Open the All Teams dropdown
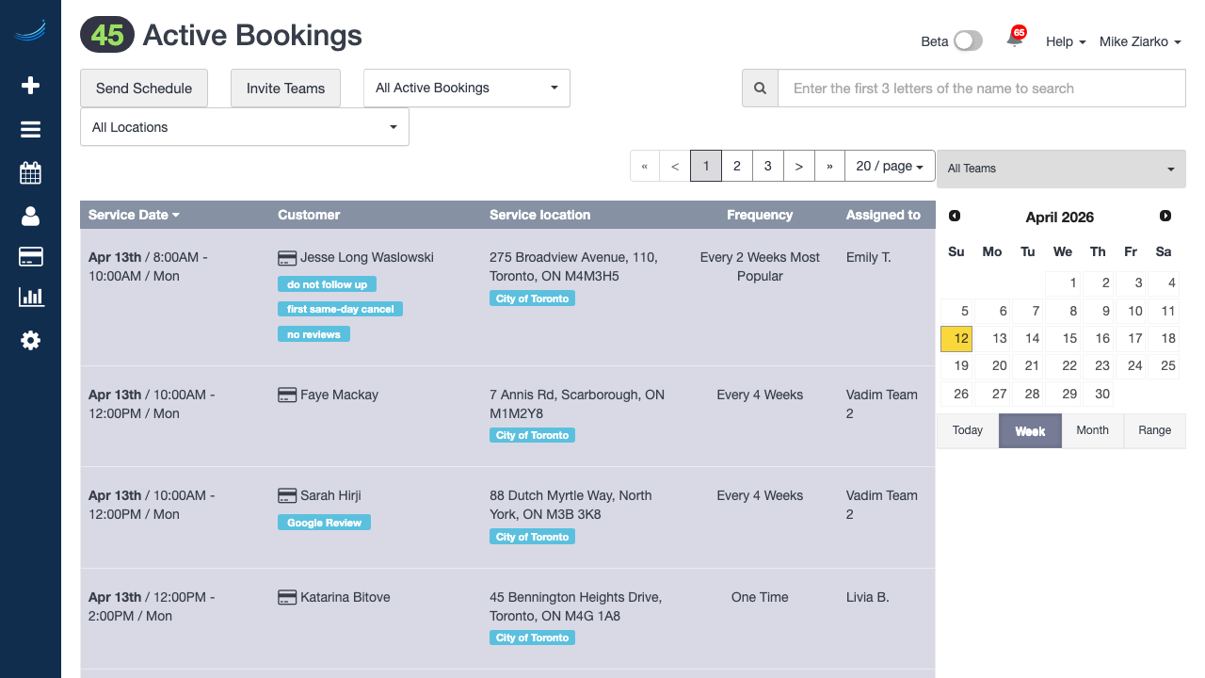 [x=1061, y=169]
